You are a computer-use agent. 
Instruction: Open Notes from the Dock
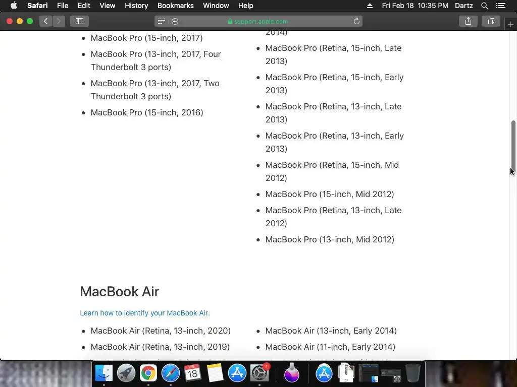point(215,373)
